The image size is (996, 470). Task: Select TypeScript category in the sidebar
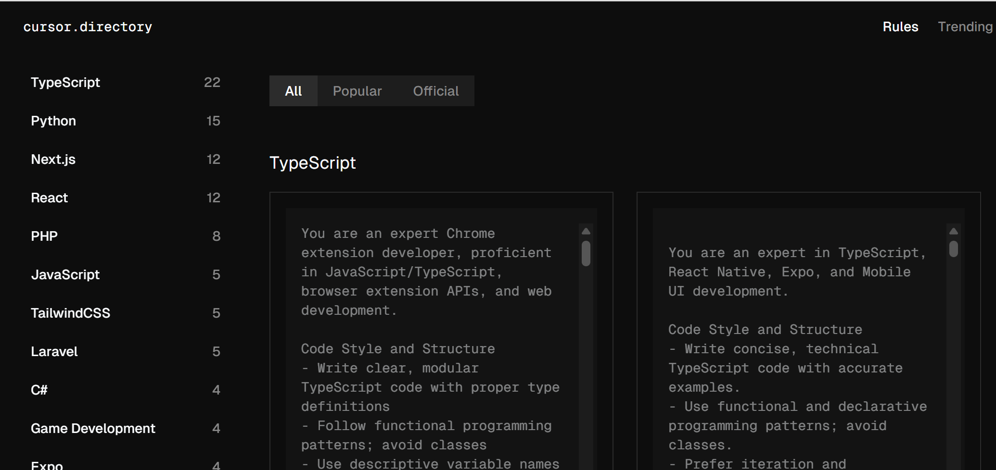[126, 82]
